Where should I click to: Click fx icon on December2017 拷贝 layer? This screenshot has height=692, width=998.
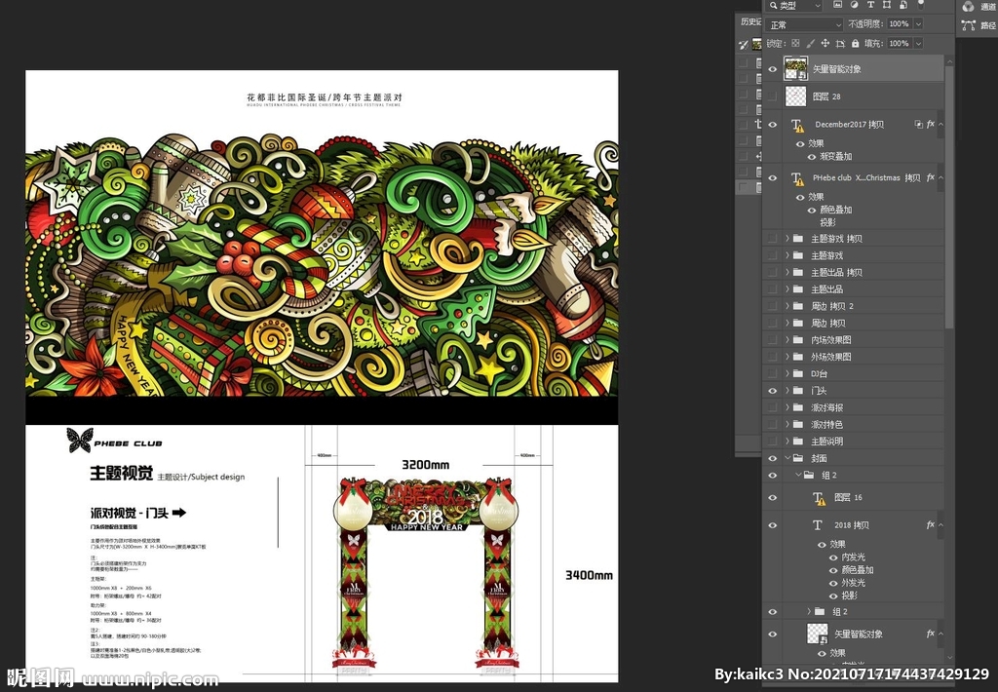click(x=930, y=125)
